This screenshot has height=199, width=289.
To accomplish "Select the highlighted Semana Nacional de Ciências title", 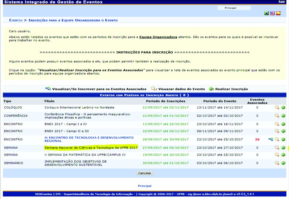I will click(91, 148).
